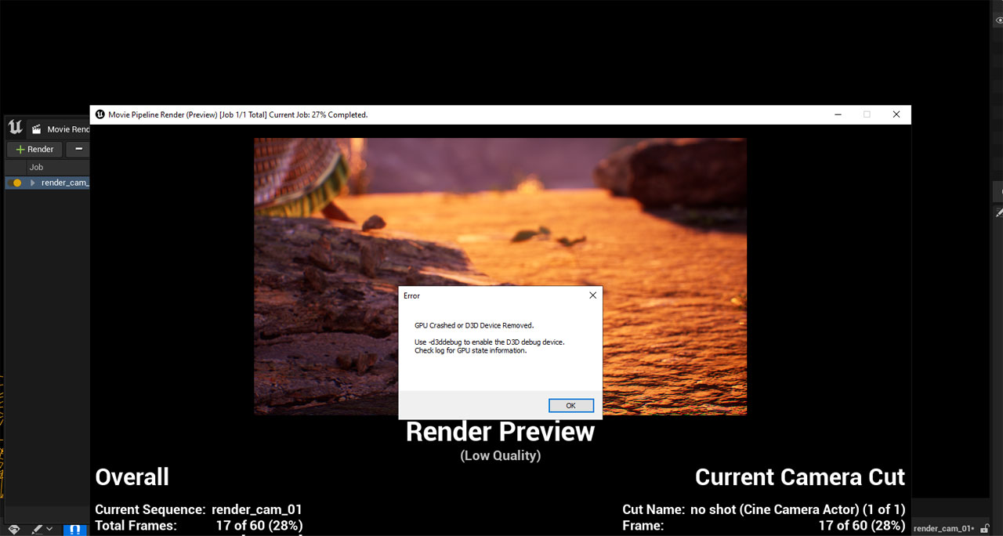Expand the render_cam_01 job entry
This screenshot has height=536, width=1003.
pyautogui.click(x=32, y=182)
